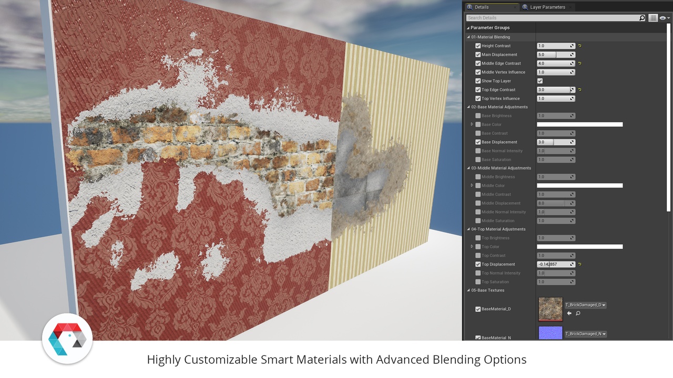Uncheck the Base Displacement override checkbox
Viewport: 673px width, 378px height.
point(478,142)
